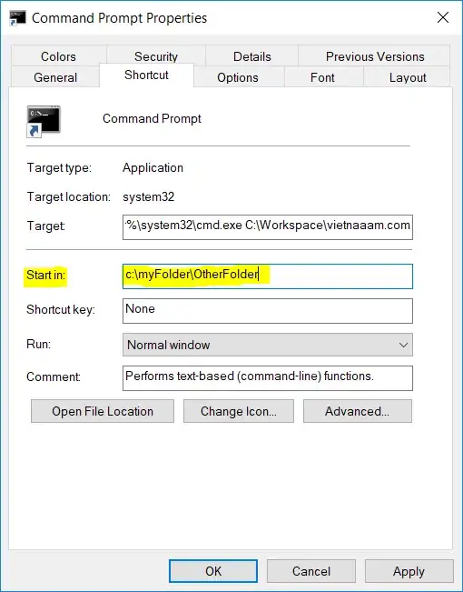Viewport: 463px width, 592px height.
Task: Click the Comment input field
Action: coord(268,378)
